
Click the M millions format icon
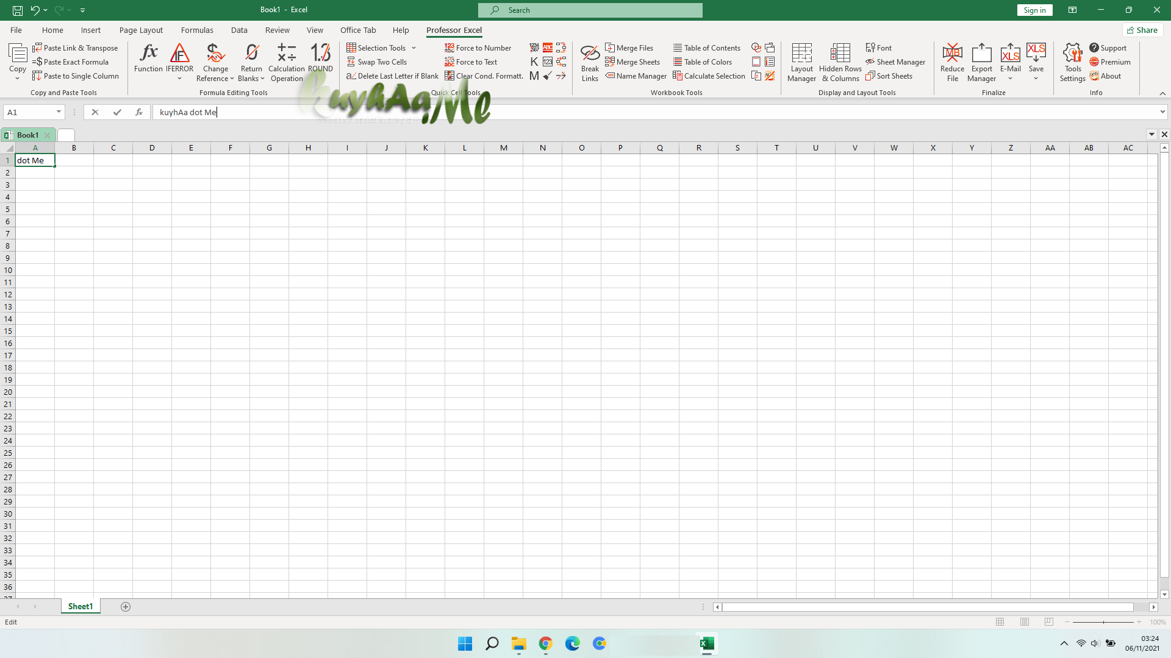click(x=534, y=76)
